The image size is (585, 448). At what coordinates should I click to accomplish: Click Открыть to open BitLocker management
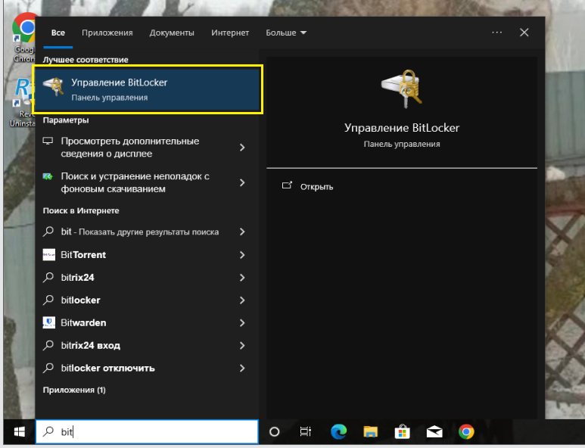click(317, 186)
